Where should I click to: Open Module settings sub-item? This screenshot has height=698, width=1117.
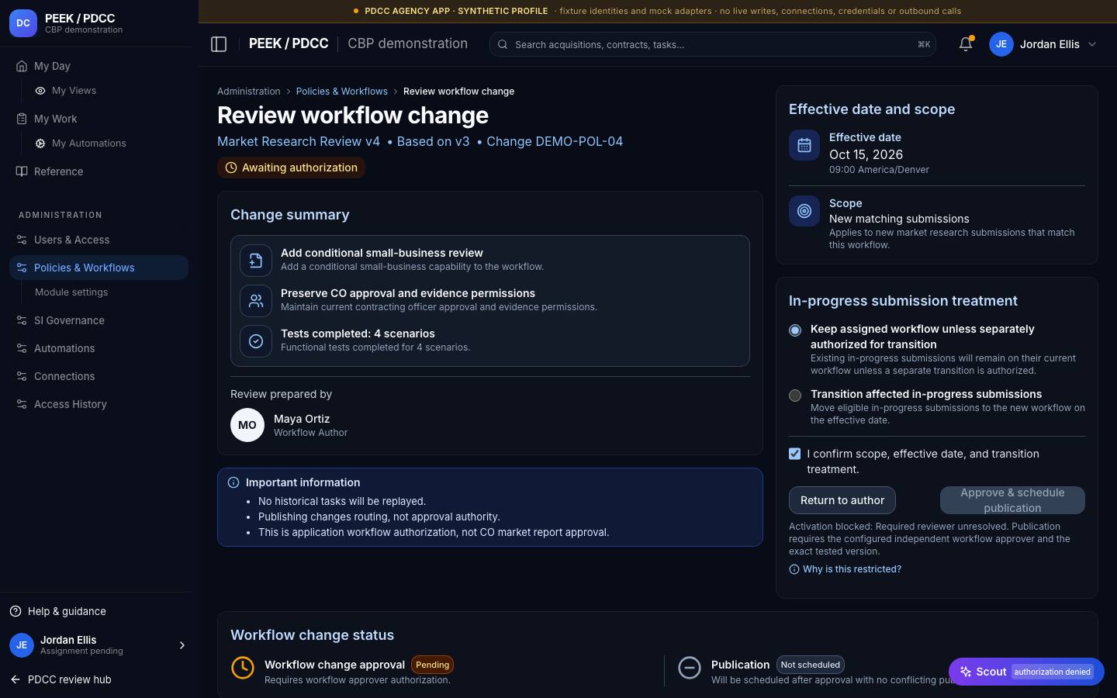pyautogui.click(x=71, y=292)
